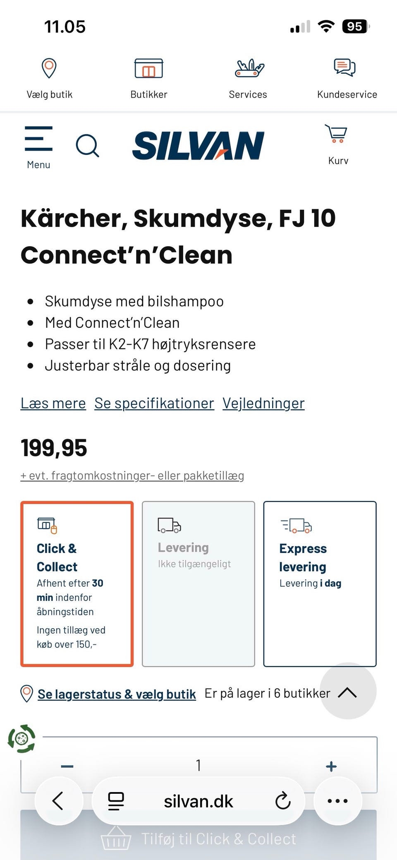Image resolution: width=397 pixels, height=860 pixels.
Task: Open the browser three-dots menu
Action: coord(337,801)
